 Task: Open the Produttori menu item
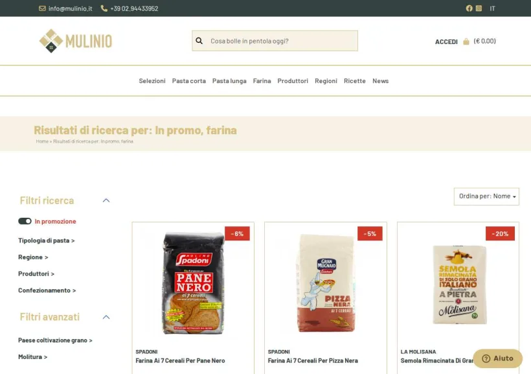(x=293, y=81)
